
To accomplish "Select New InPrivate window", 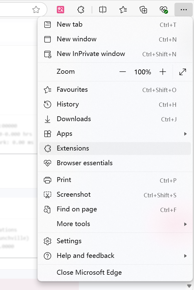I will (91, 54).
